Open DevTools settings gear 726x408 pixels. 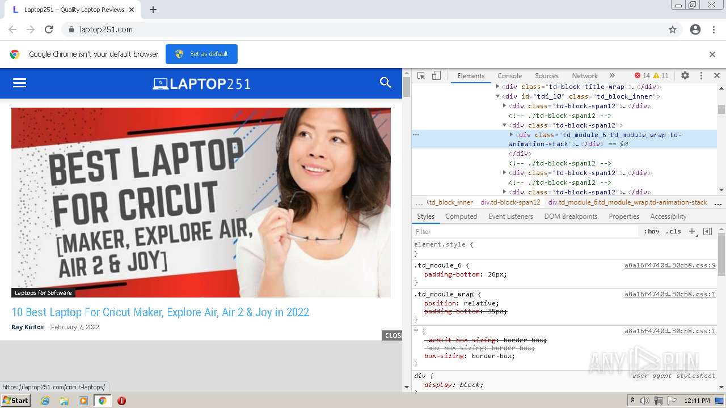coord(685,75)
